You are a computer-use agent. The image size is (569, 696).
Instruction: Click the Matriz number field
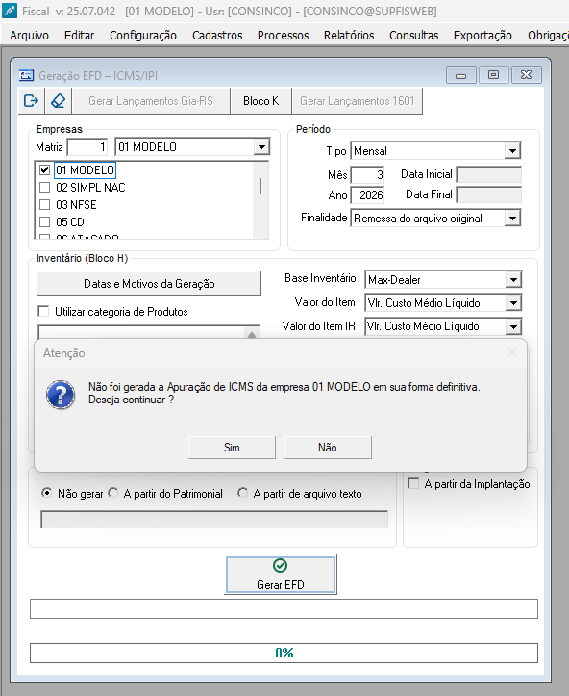click(87, 147)
